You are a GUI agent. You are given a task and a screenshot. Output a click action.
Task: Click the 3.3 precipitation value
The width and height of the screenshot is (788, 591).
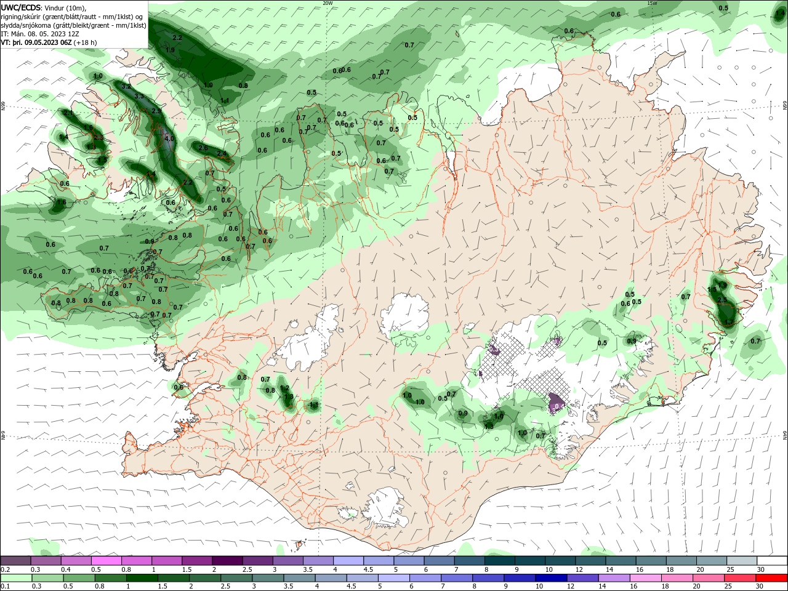139,95
